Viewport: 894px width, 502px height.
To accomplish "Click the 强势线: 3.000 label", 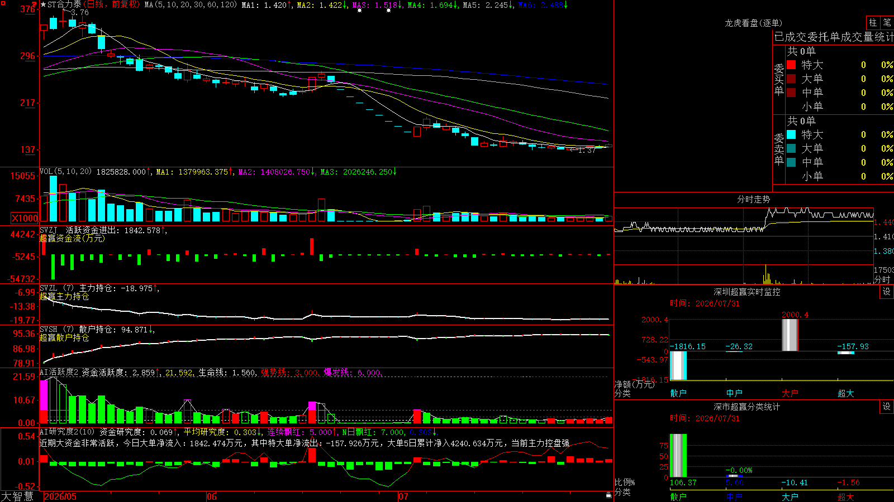I will [x=289, y=373].
